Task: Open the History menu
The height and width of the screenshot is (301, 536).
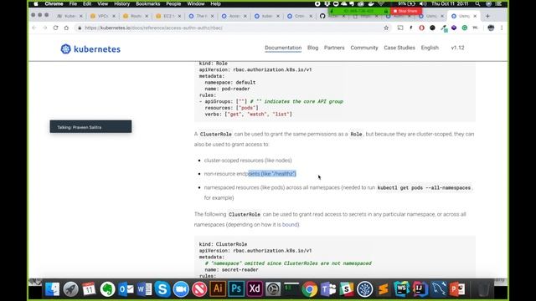Action: pos(121,3)
